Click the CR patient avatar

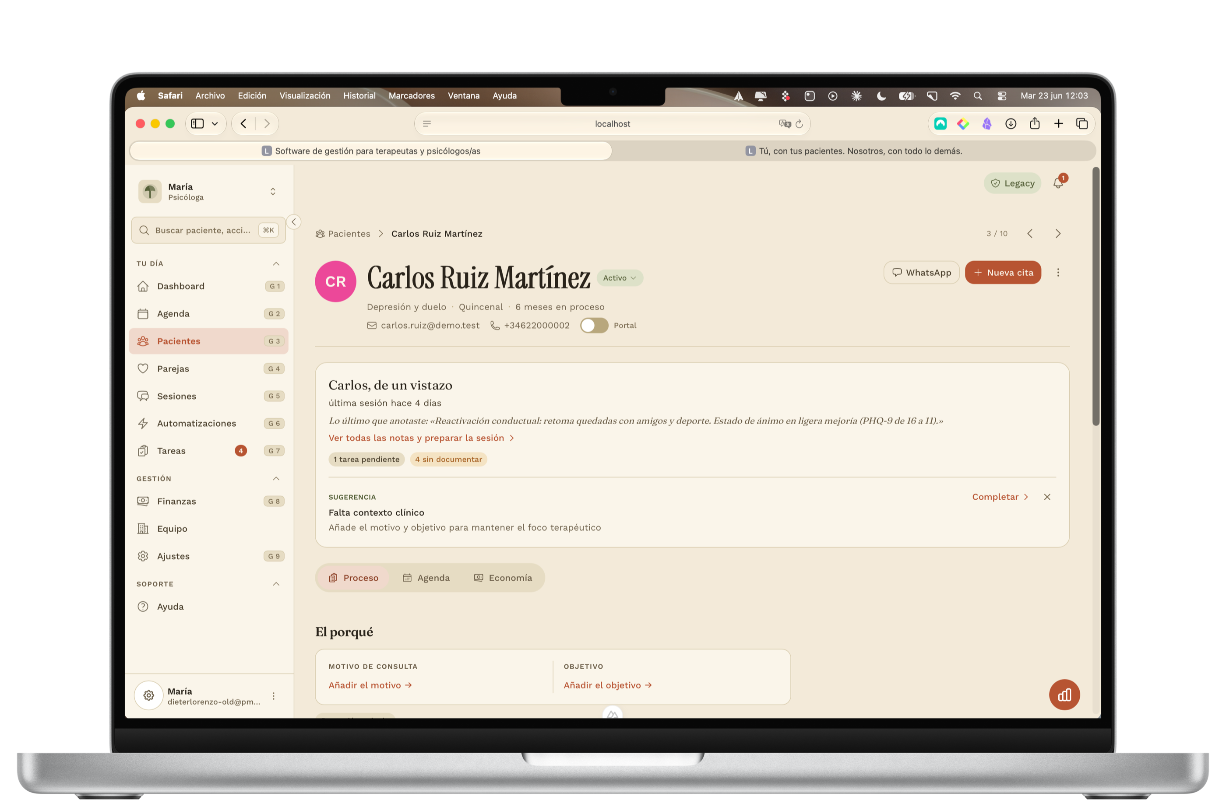pos(335,281)
